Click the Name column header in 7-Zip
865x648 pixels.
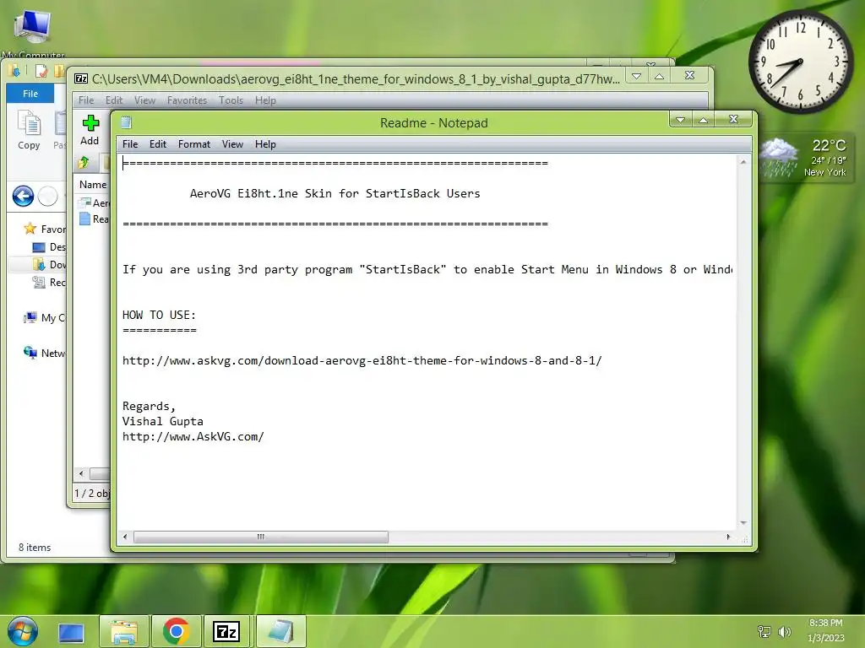click(93, 185)
